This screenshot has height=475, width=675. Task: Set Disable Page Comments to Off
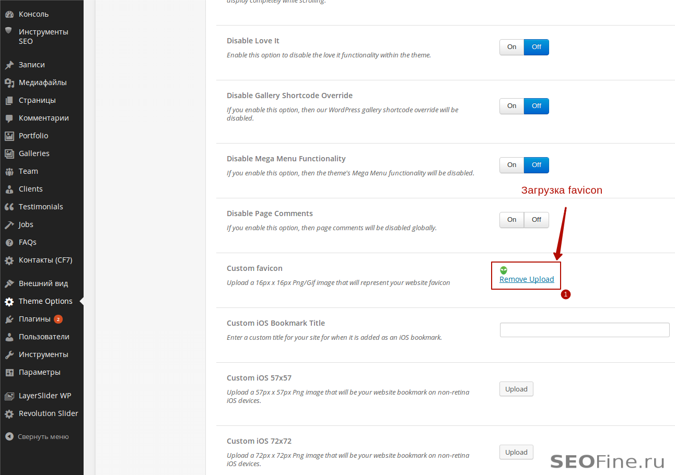pos(537,220)
